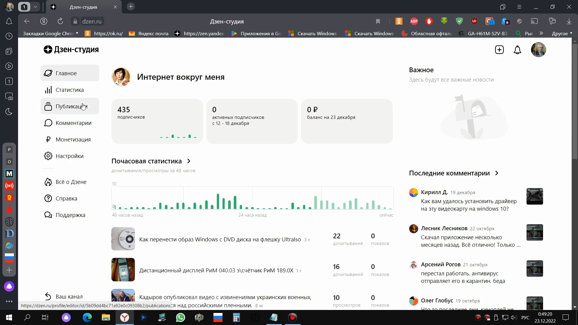
Task: Open browser downloads with the arrow icon
Action: 569,21
